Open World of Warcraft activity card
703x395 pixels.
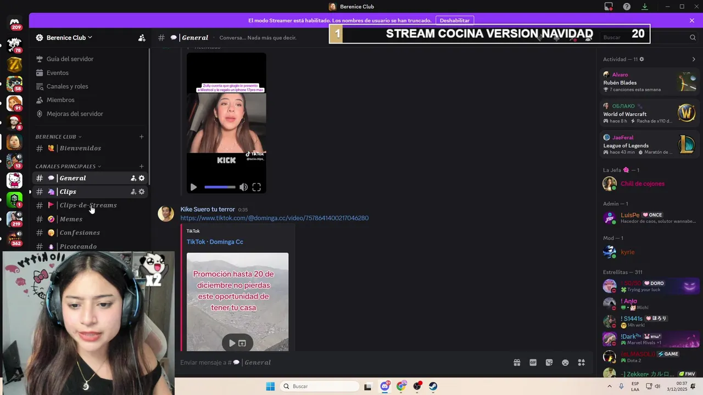coord(650,114)
